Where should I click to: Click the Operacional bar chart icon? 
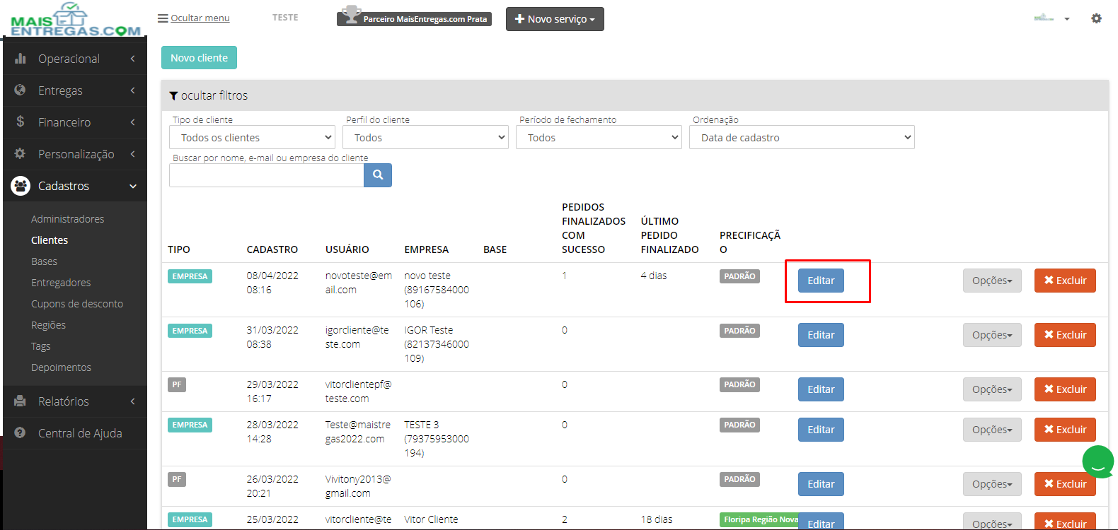tap(21, 59)
